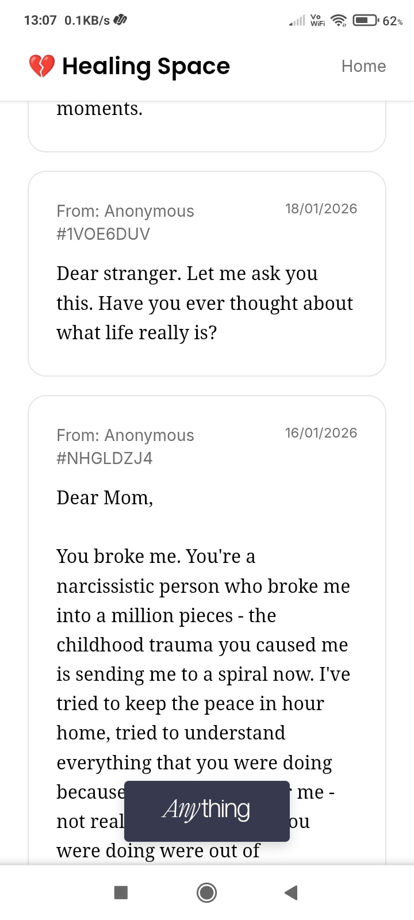Tap the broken heart logo icon

point(41,67)
